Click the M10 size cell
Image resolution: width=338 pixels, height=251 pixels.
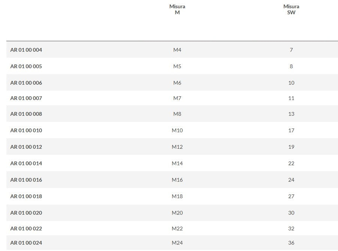[x=177, y=130]
